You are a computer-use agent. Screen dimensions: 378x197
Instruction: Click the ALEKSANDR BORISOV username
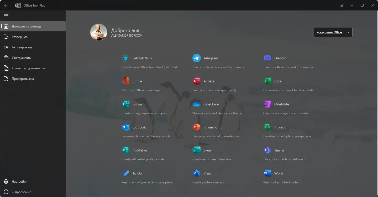pos(127,35)
